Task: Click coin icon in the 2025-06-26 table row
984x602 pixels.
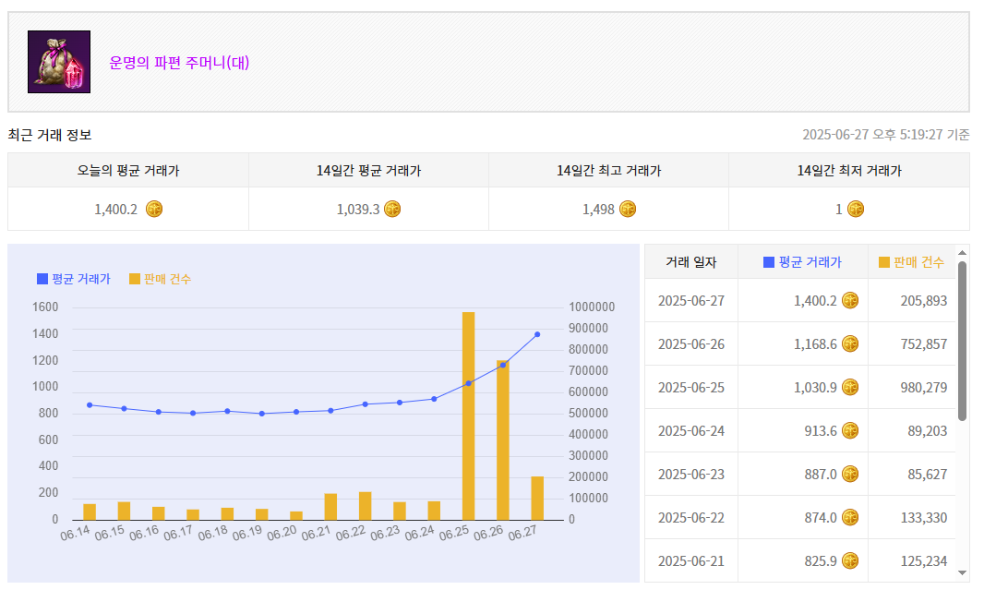Action: coord(850,343)
